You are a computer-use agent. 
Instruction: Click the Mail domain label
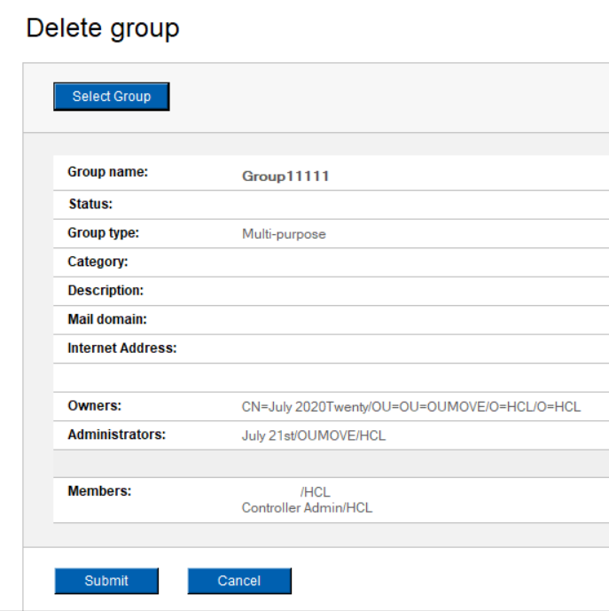pos(107,319)
